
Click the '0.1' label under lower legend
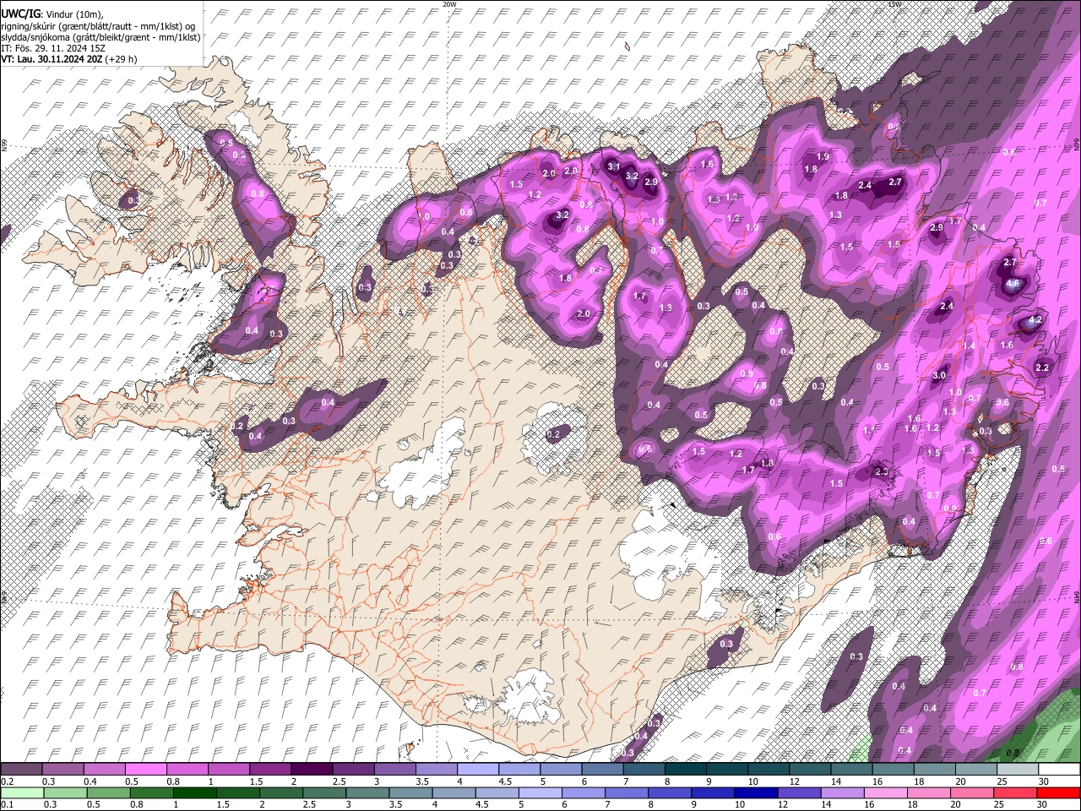coord(7,805)
